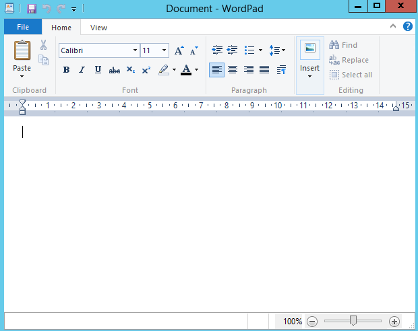
Task: Open the Paragraph dialog settings
Action: click(282, 70)
